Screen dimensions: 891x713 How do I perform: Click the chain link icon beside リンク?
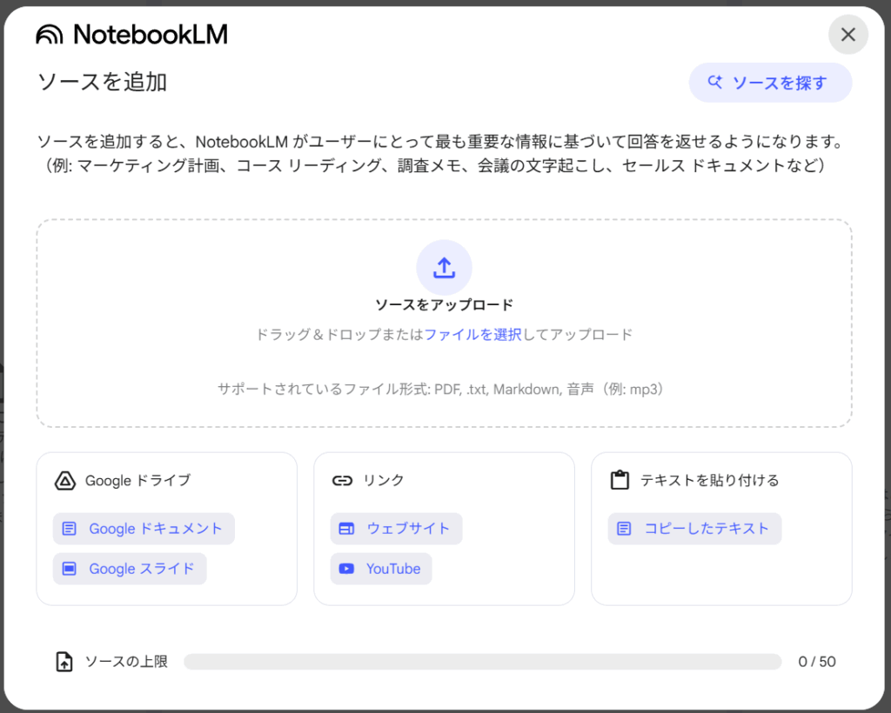(342, 481)
